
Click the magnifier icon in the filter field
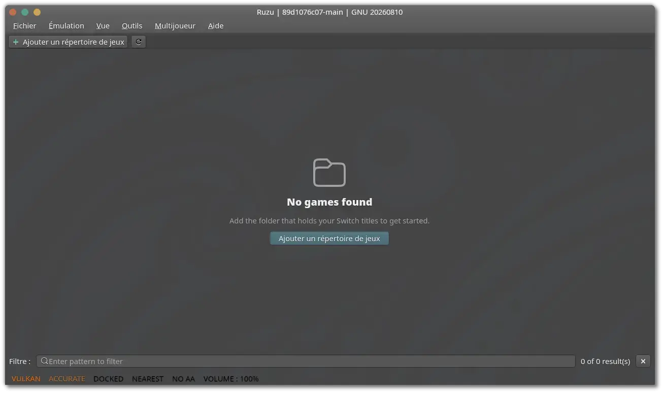point(44,361)
